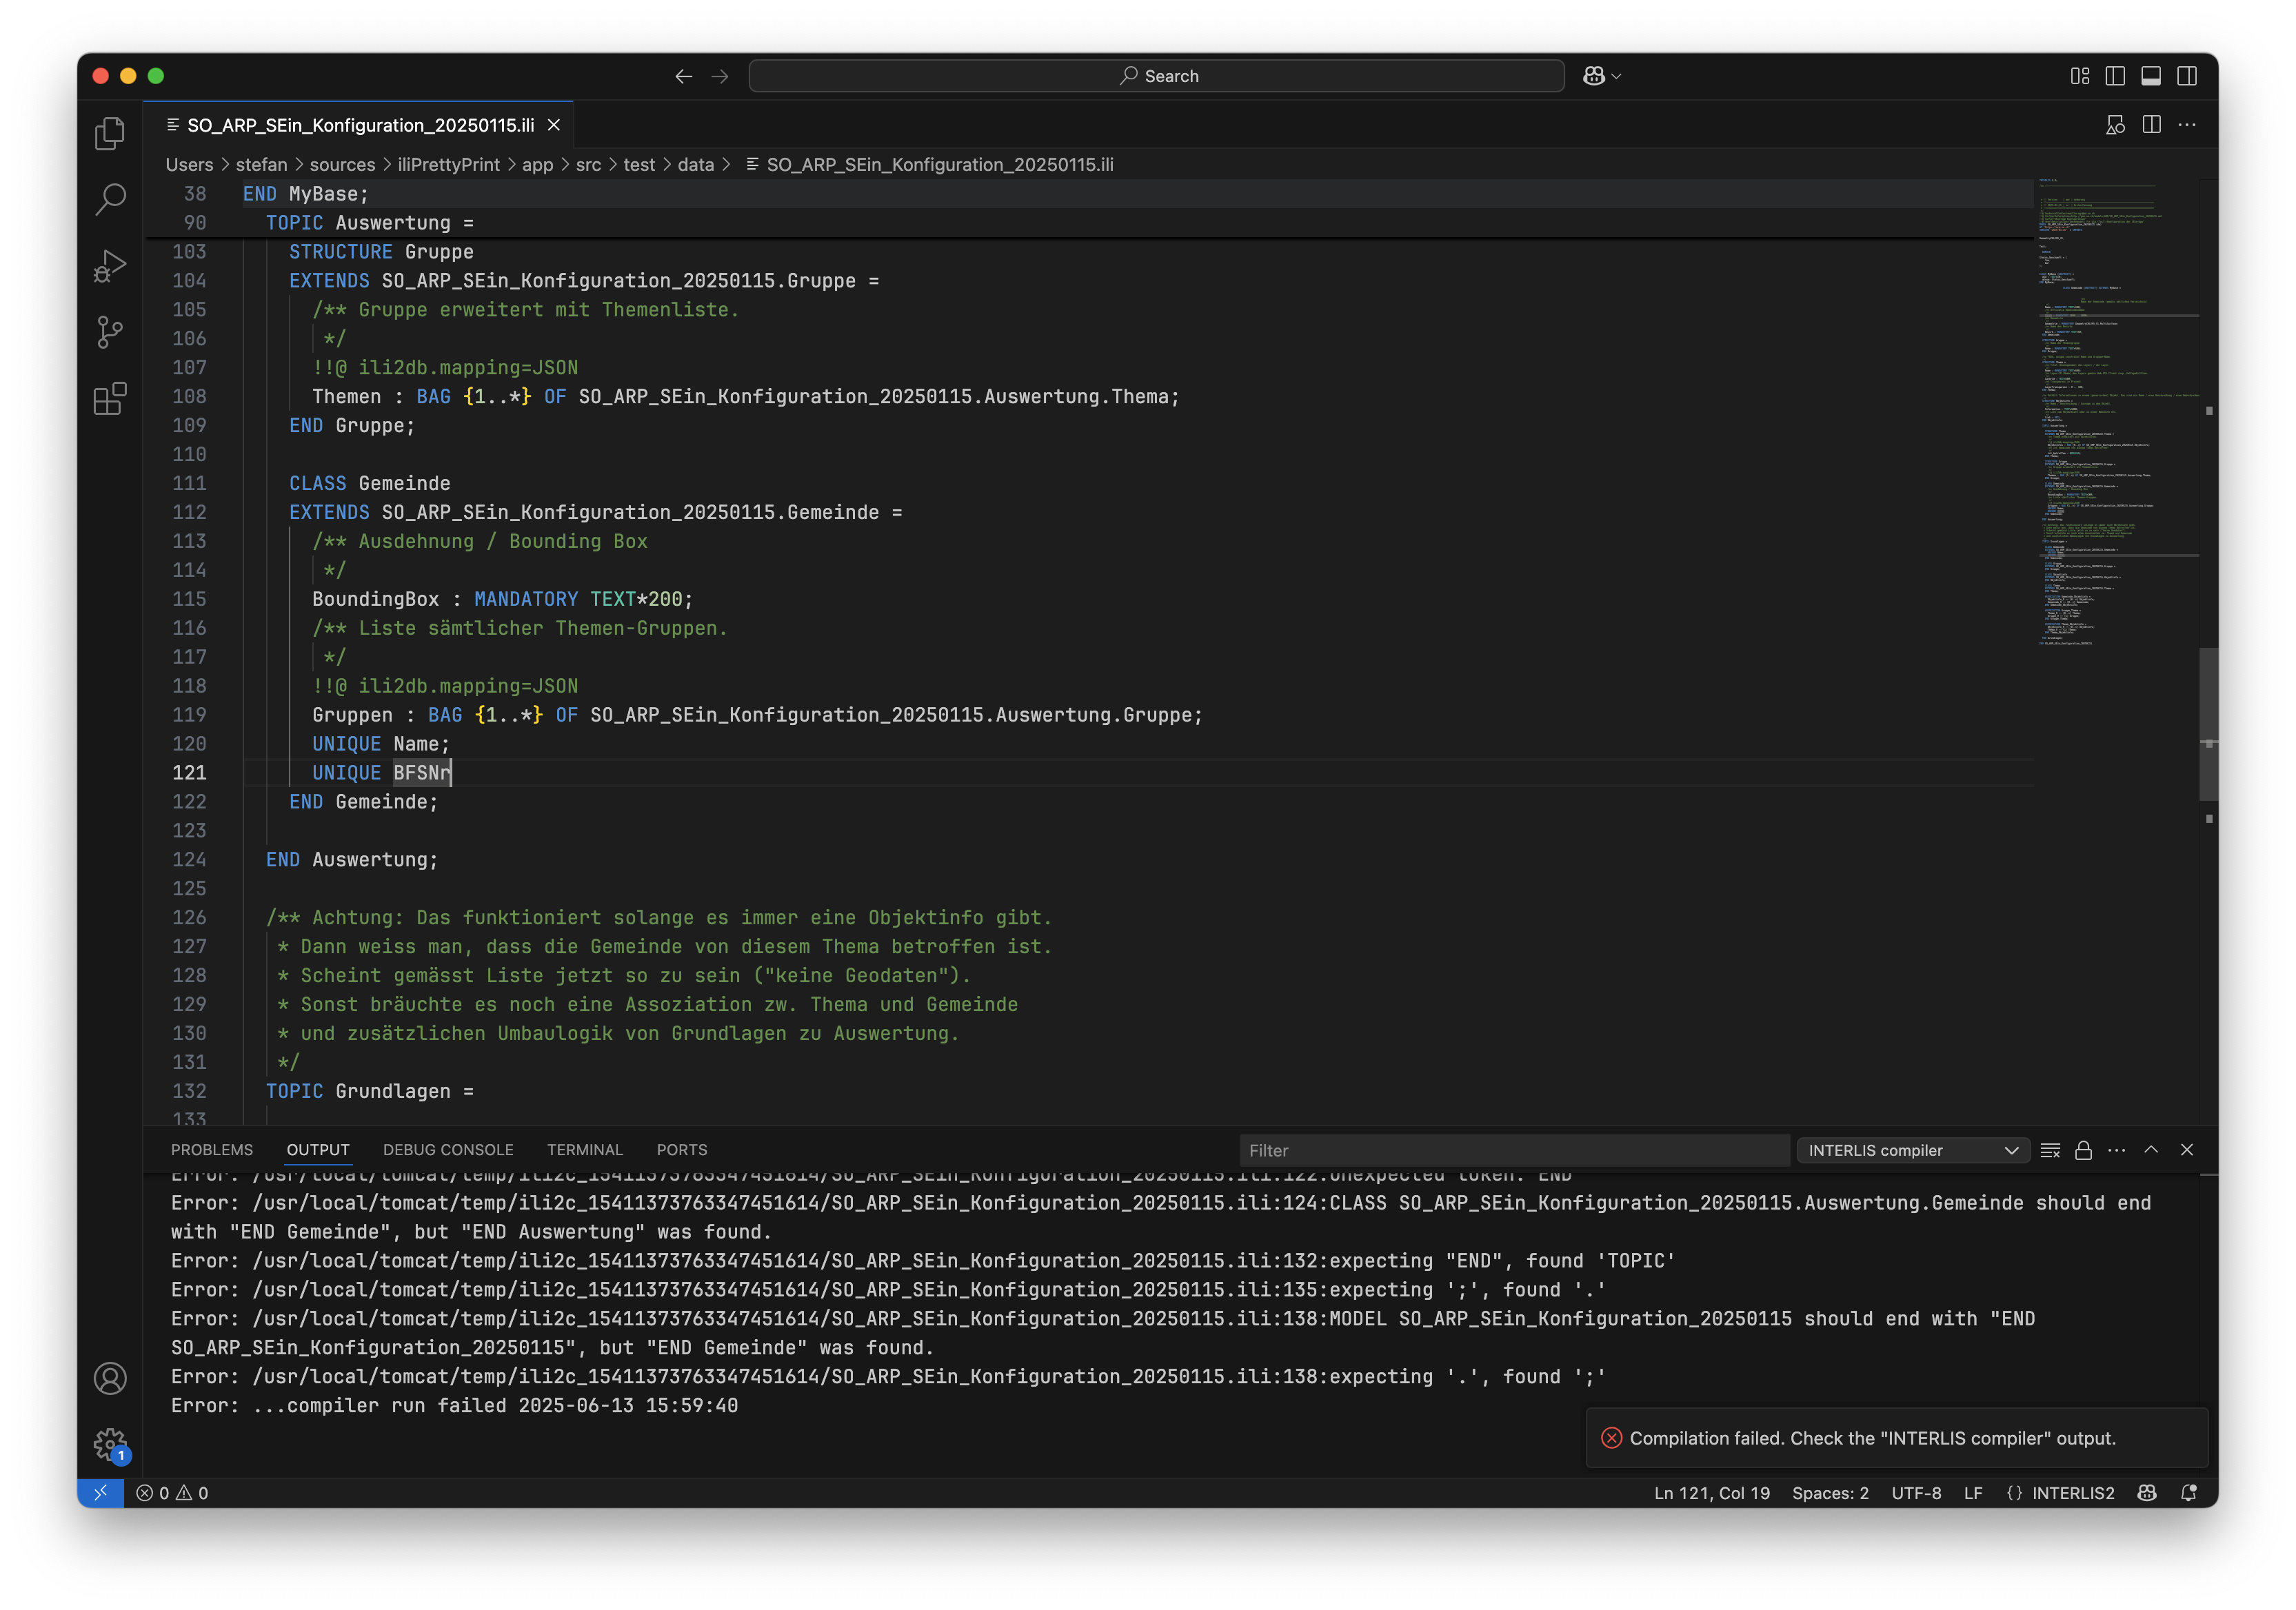Click the app breadcrumb
The height and width of the screenshot is (1610, 2296).
coord(537,165)
